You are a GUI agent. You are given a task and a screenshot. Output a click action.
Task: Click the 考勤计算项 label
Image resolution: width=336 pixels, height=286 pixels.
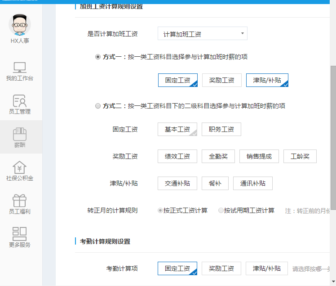point(122,268)
